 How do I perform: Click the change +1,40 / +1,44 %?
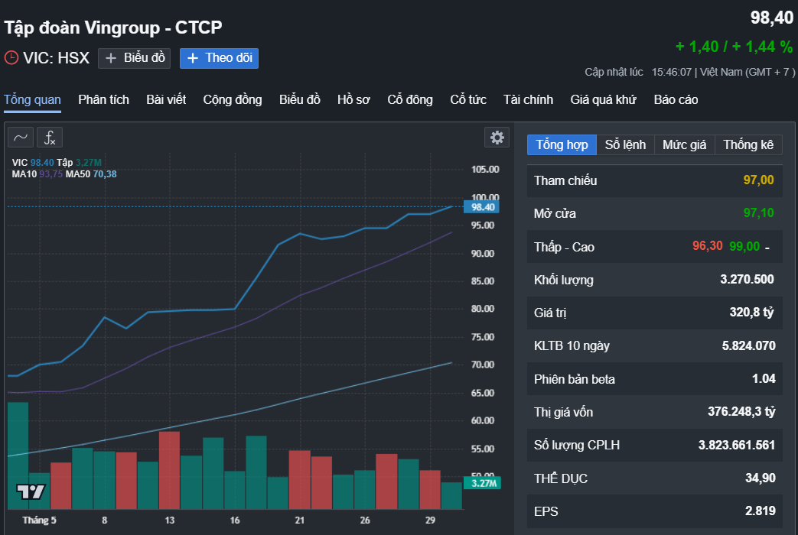tap(734, 47)
